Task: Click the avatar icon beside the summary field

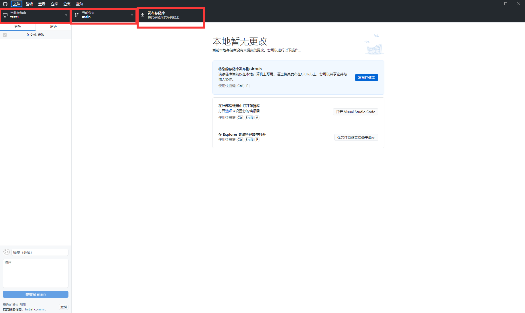Action: click(x=6, y=252)
